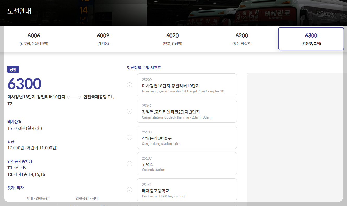Select the 6300 Gangdong-gu route tab

click(x=311, y=39)
